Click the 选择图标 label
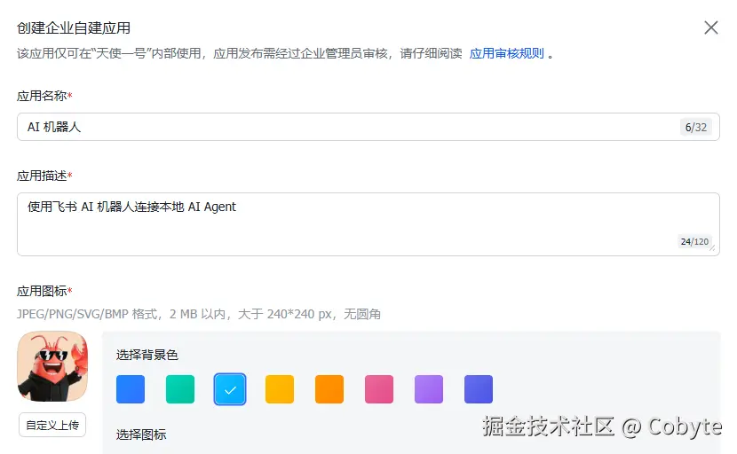The height and width of the screenshot is (454, 737). (x=141, y=434)
